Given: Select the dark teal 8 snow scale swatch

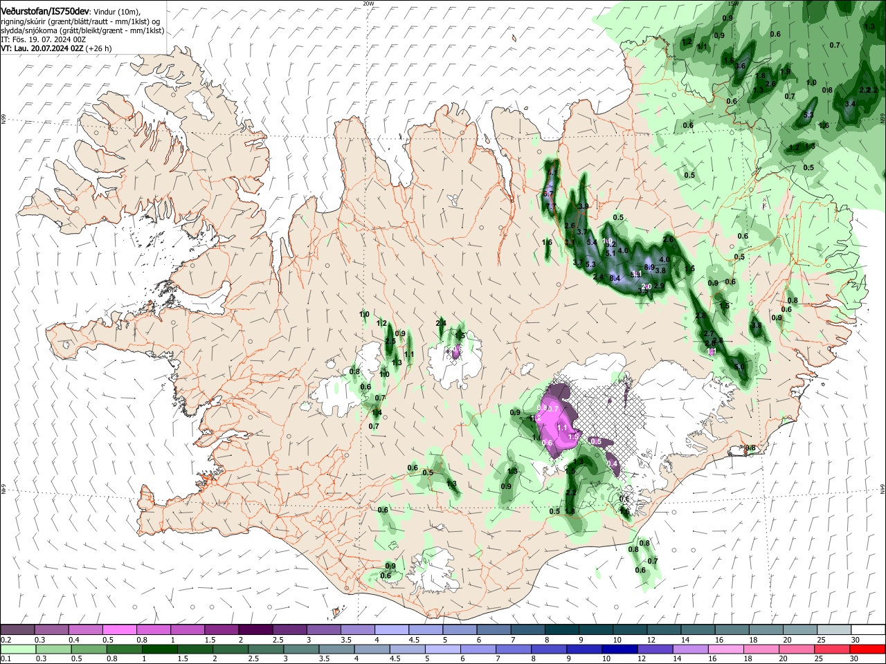Looking at the screenshot, I should tap(561, 629).
